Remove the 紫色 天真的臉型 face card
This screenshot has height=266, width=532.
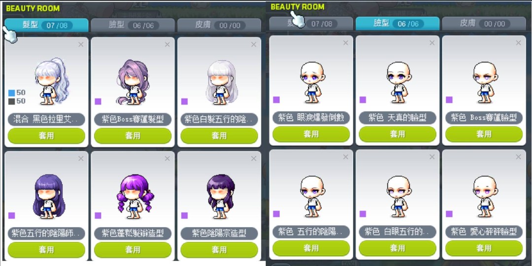(432, 43)
